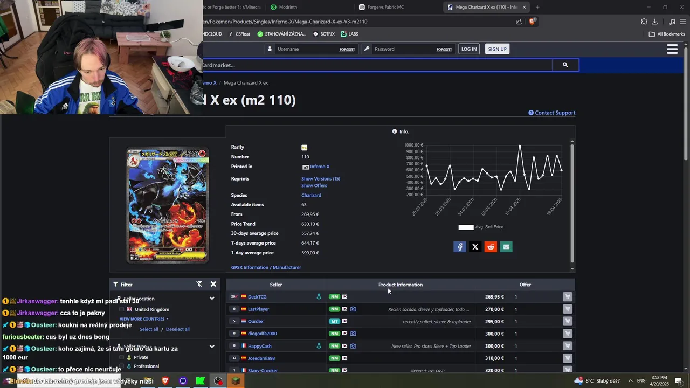Screen dimensions: 690x388
Task: Open the Brave Shields icon in the address bar
Action: tap(532, 22)
